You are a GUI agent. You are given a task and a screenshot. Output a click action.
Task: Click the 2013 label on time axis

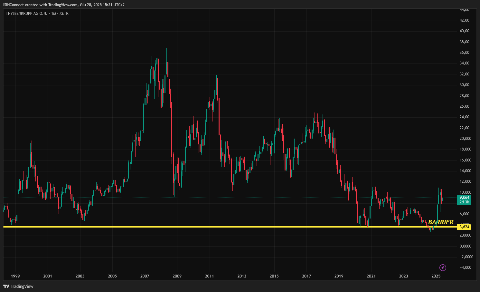point(242,276)
